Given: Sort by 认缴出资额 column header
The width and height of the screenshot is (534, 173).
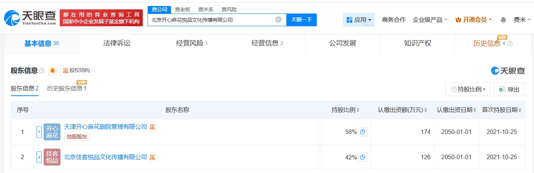Looking at the screenshot, I should click(402, 110).
